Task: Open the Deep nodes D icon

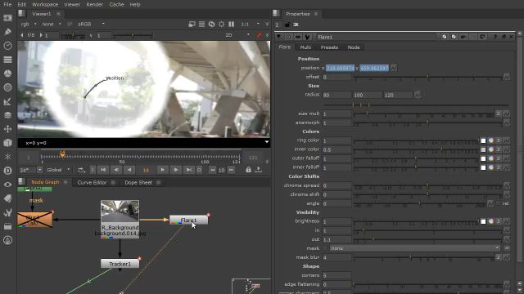Action: [7, 171]
